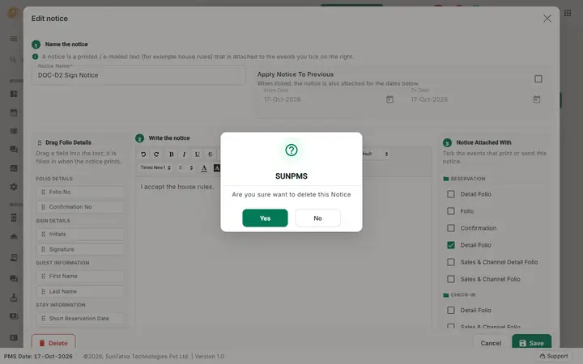Toggle italic formatting
Image resolution: width=583 pixels, height=364 pixels.
184,154
